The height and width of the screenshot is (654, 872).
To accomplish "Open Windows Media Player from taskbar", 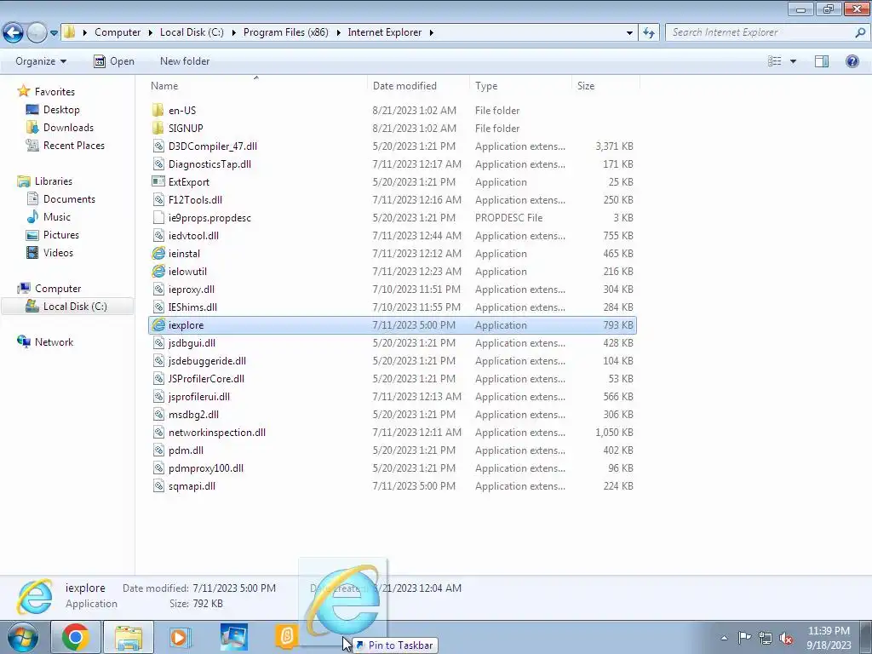I will (x=179, y=637).
